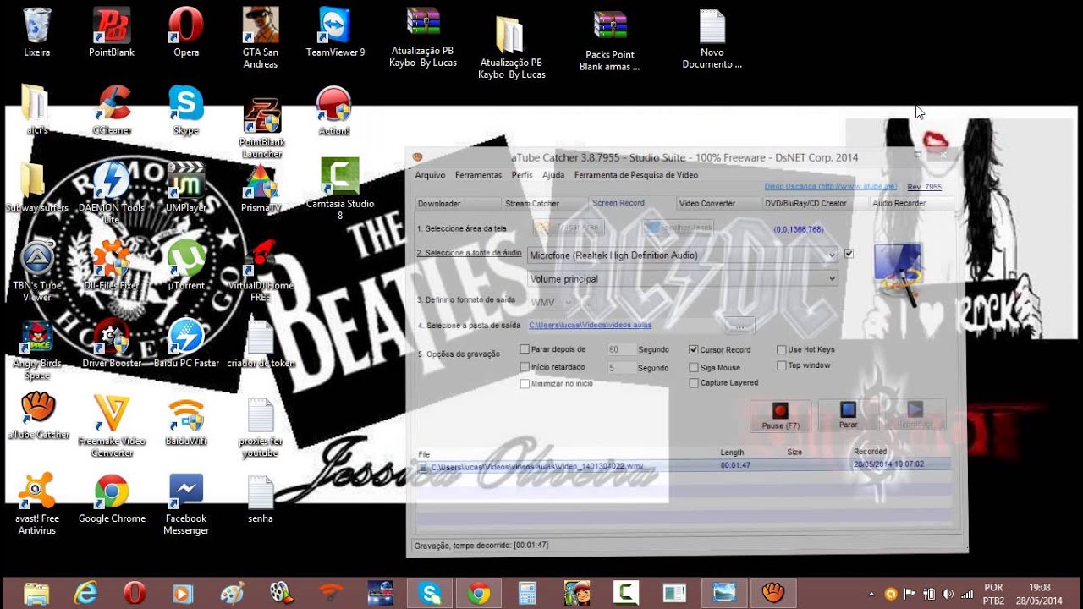Open the output folder path link
This screenshot has height=609, width=1083.
point(591,325)
